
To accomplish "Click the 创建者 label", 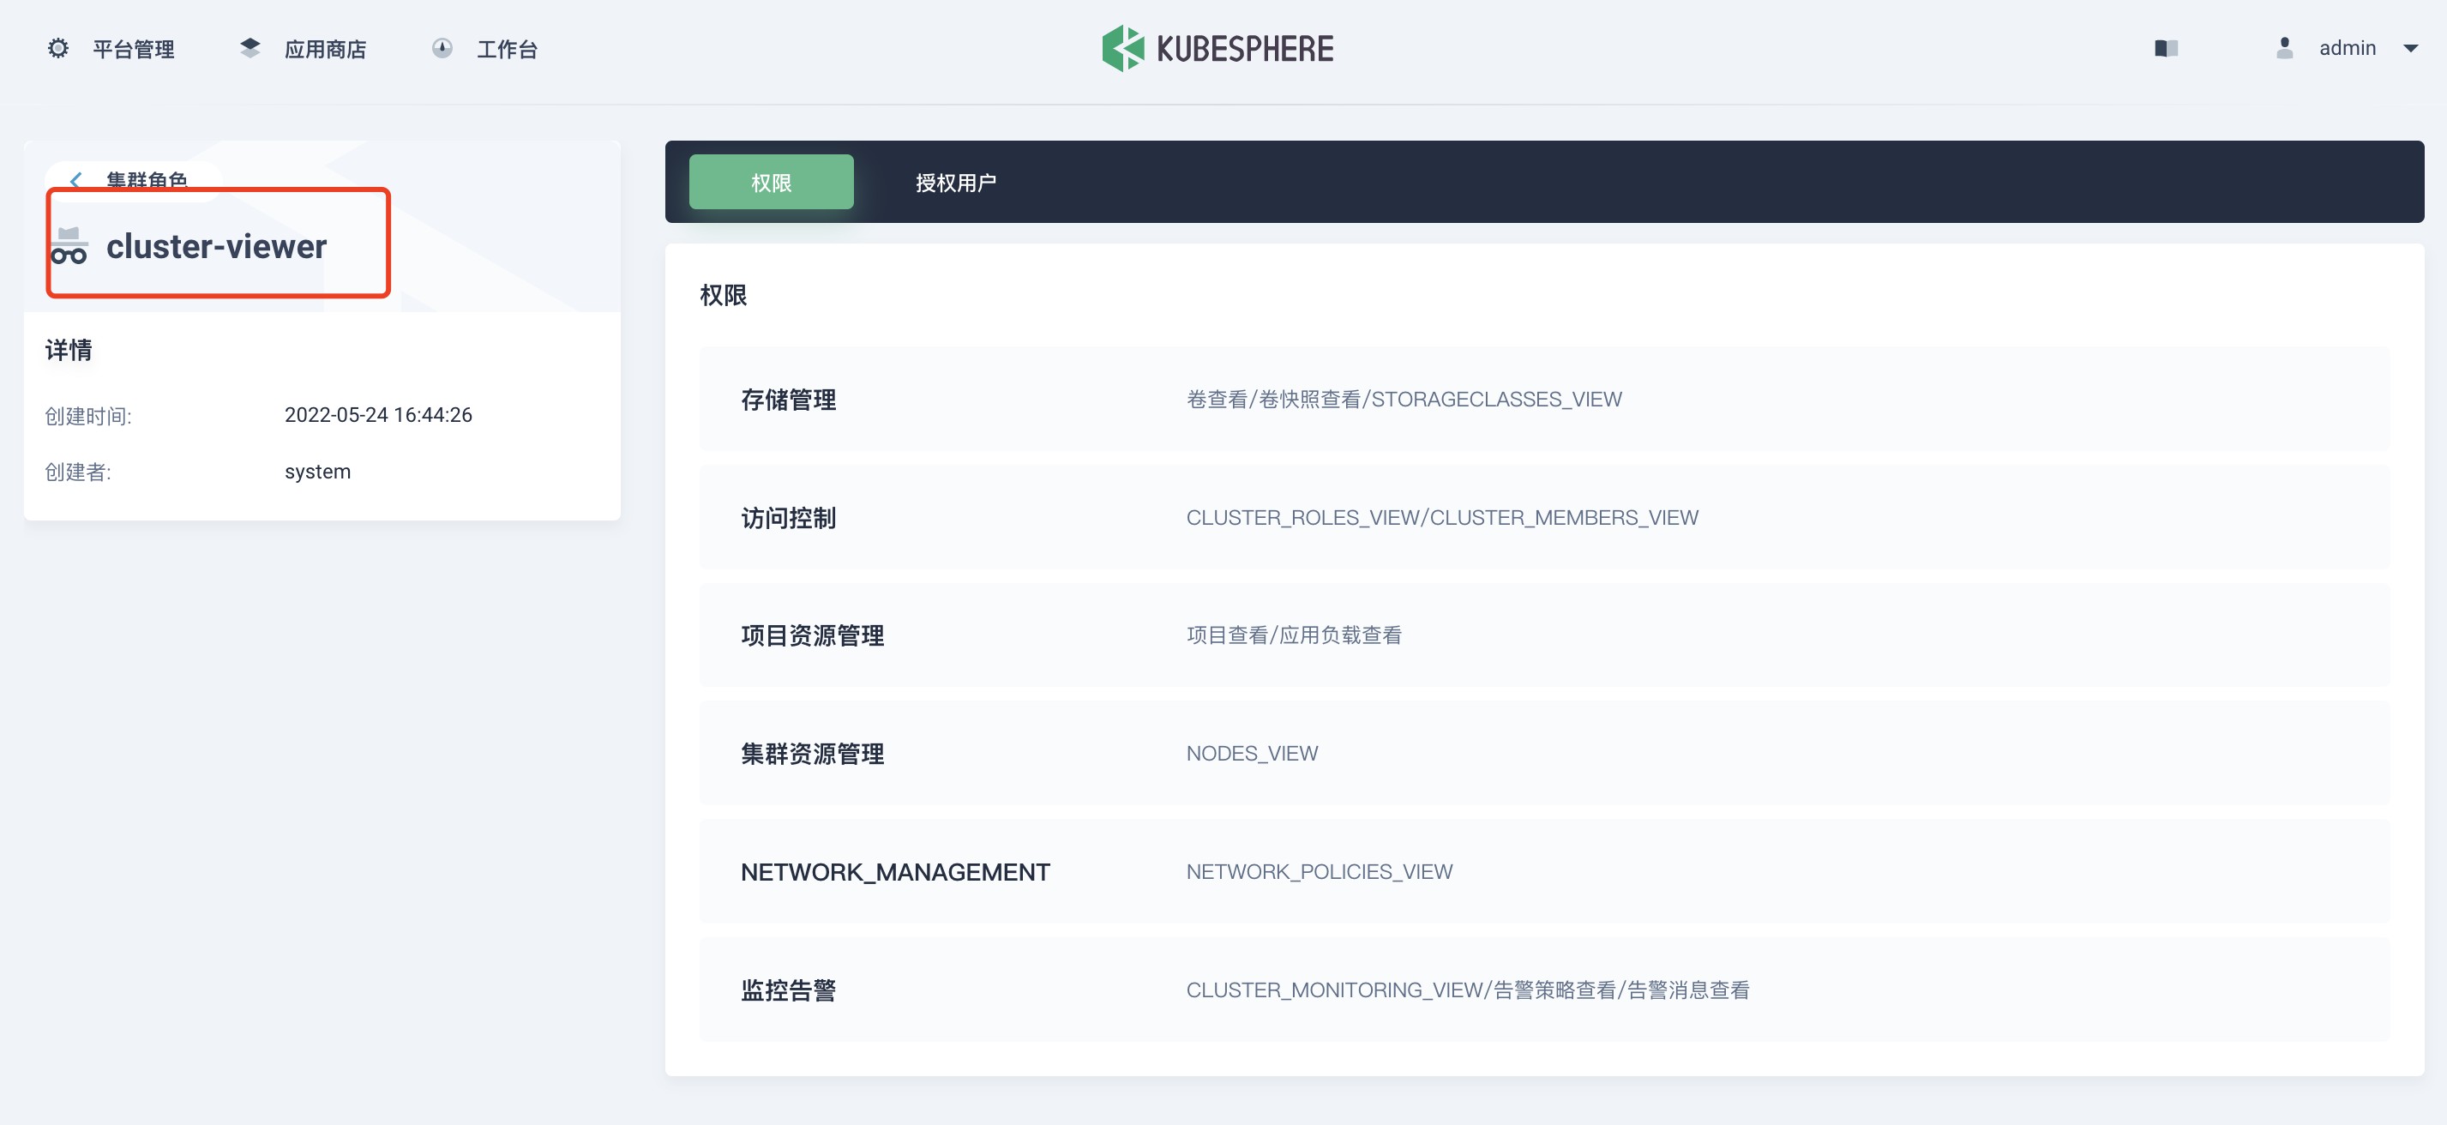I will tap(78, 472).
